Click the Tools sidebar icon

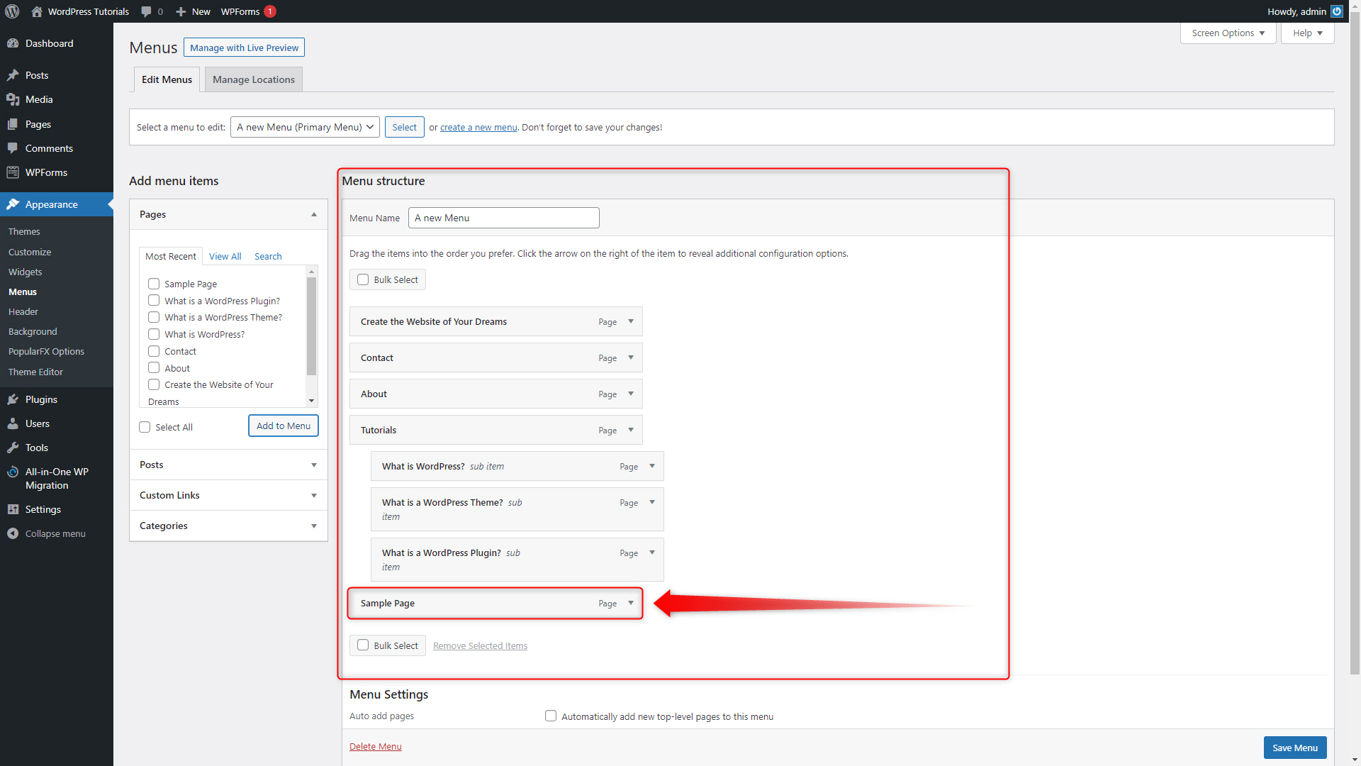pyautogui.click(x=13, y=448)
